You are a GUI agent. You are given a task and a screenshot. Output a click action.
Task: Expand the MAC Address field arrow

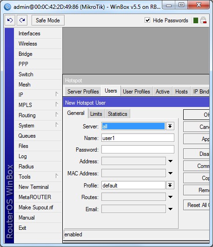click(170, 173)
